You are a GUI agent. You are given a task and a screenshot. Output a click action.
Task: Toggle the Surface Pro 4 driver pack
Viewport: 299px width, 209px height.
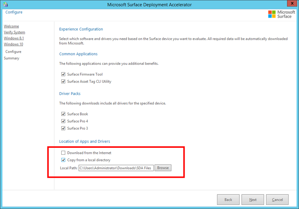[x=63, y=121]
